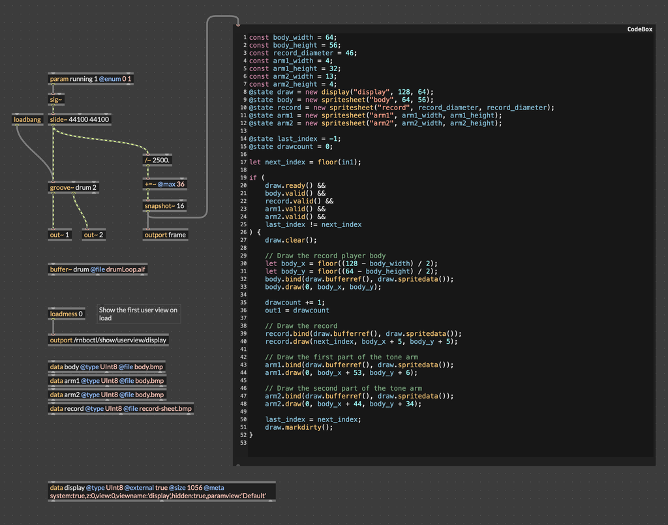
Task: Click the slide~ 44100 44100 object
Action: tap(80, 120)
